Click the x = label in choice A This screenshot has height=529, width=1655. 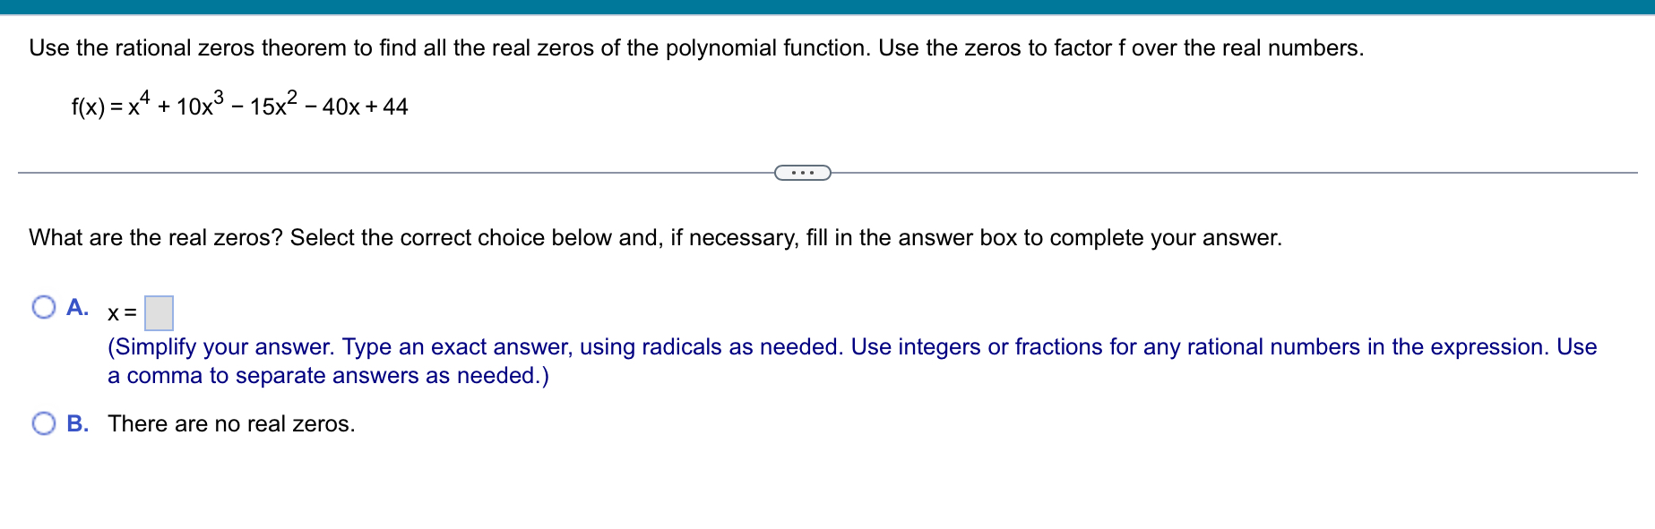coord(120,313)
